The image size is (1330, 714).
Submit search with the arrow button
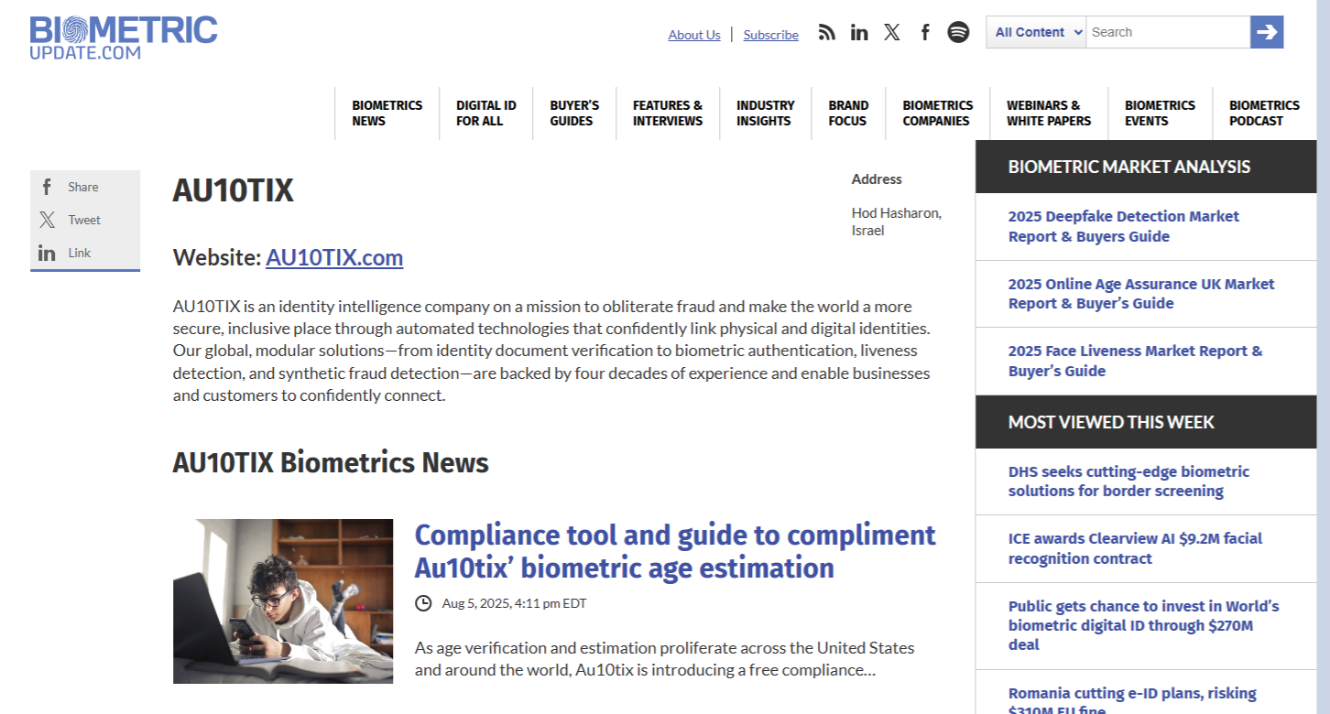tap(1267, 32)
